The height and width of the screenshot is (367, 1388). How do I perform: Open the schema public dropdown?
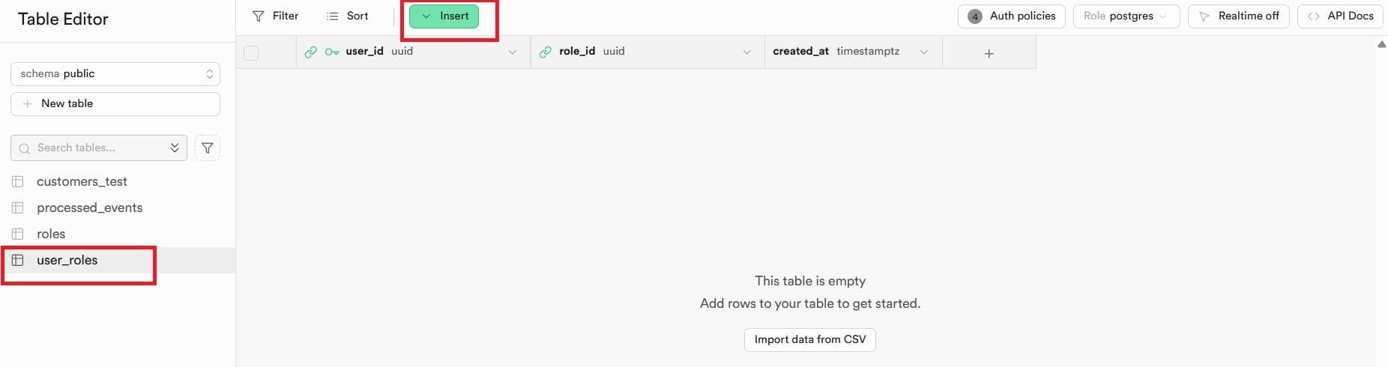coord(115,73)
